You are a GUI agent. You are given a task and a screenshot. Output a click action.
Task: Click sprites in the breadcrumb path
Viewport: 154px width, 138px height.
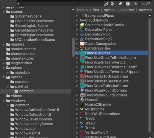(110, 10)
